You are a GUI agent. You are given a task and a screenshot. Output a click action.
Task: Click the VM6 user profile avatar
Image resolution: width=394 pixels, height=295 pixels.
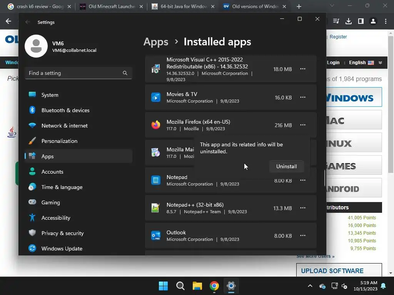tap(36, 46)
